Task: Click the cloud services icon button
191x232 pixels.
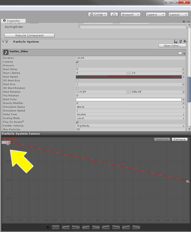Action: click(x=114, y=14)
